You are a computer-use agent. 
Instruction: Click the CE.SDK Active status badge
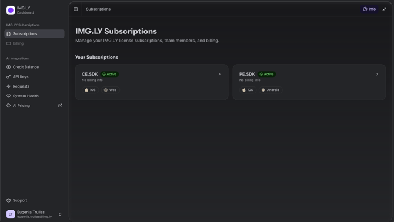[109, 74]
